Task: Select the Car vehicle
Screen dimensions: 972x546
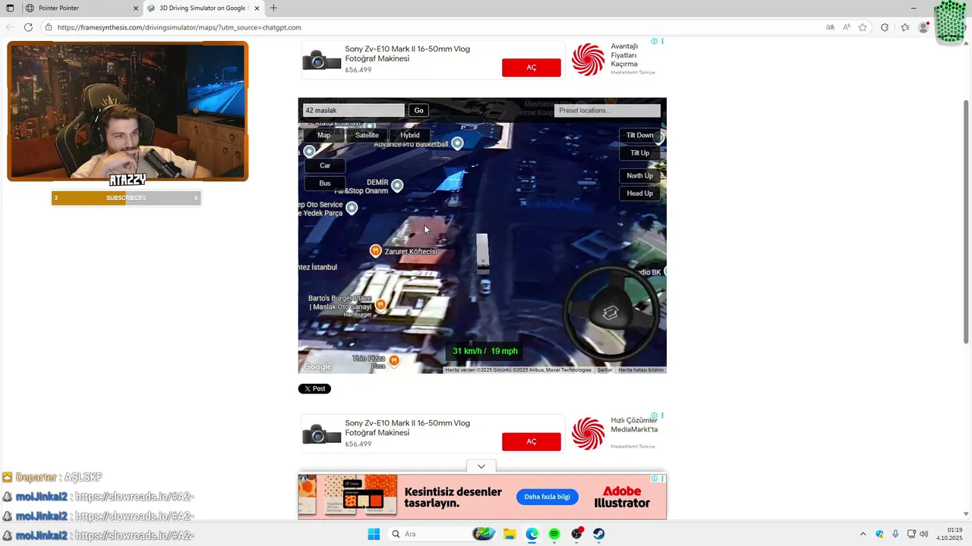Action: (325, 165)
